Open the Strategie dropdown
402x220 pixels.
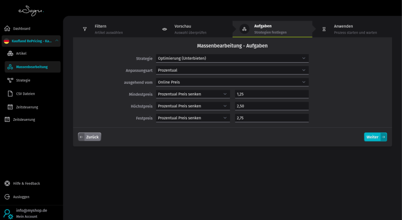232,58
